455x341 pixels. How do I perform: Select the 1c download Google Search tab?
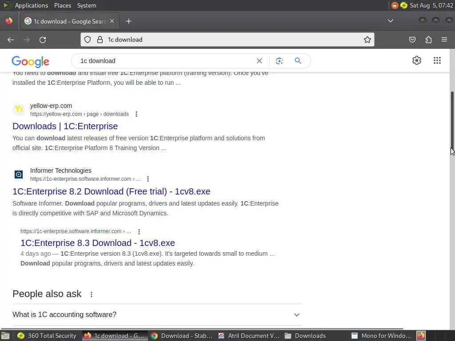coord(69,21)
